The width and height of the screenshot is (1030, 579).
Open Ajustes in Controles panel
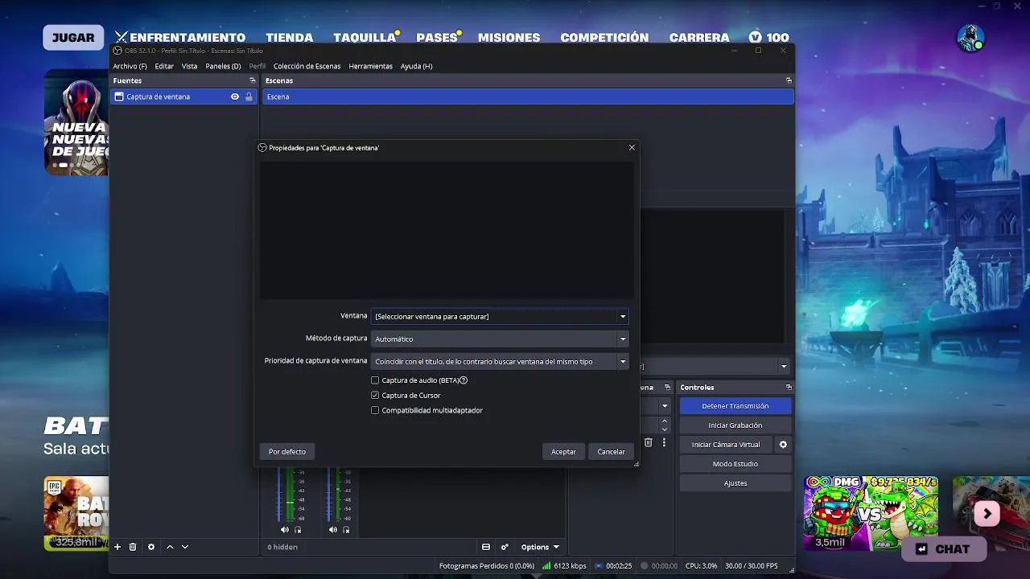click(x=735, y=483)
